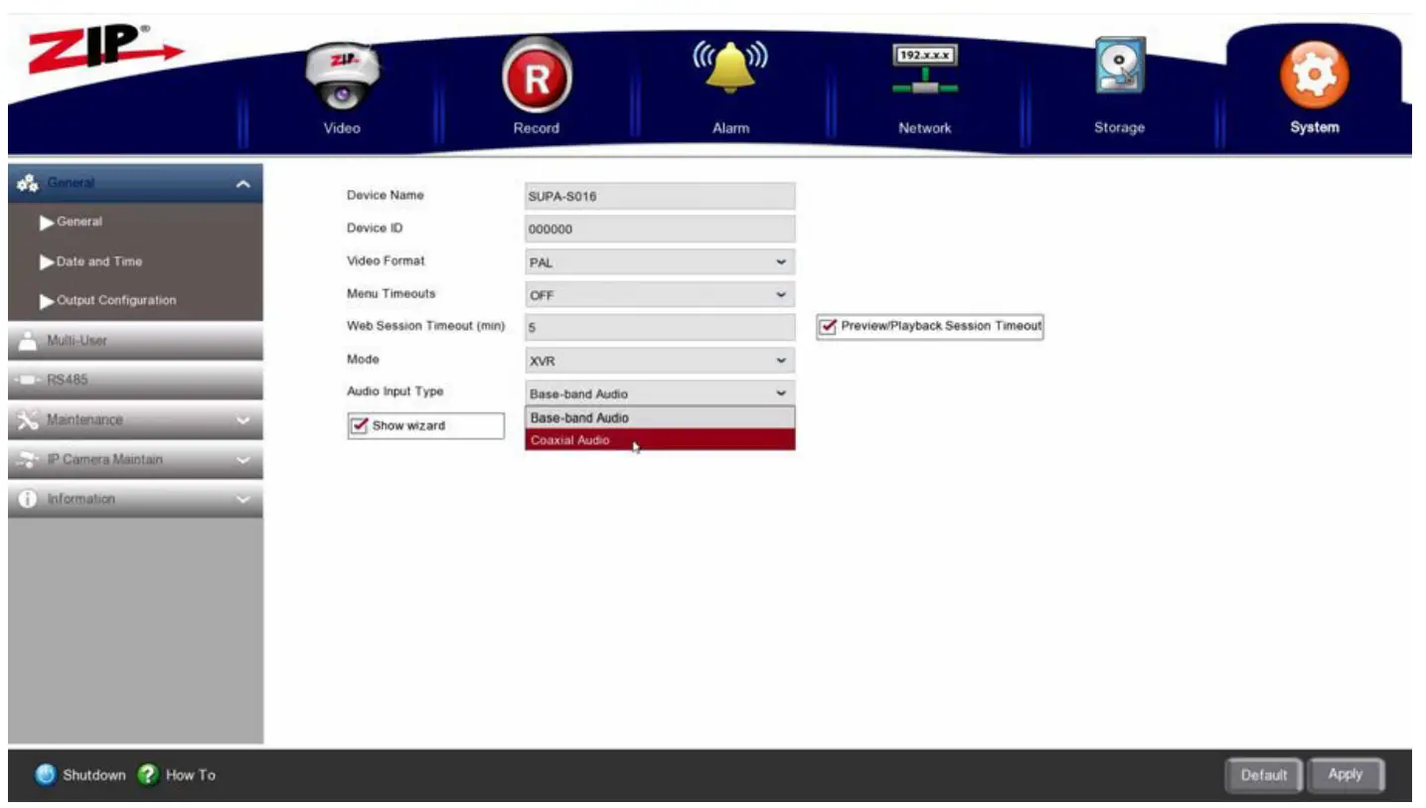This screenshot has width=1426, height=808.
Task: Choose Coaxial Audio from the list
Action: coord(660,439)
